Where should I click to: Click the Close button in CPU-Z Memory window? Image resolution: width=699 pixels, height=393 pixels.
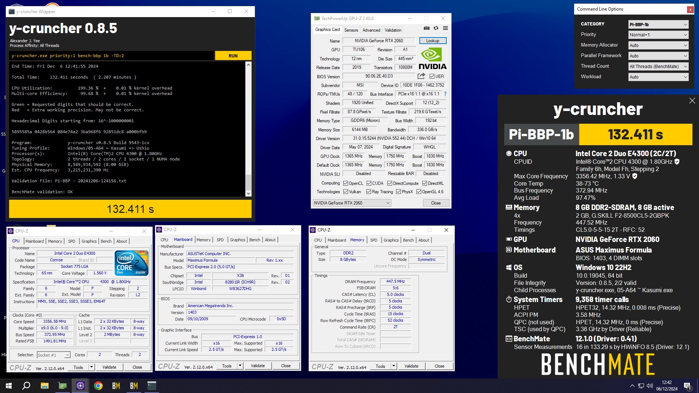[439, 366]
